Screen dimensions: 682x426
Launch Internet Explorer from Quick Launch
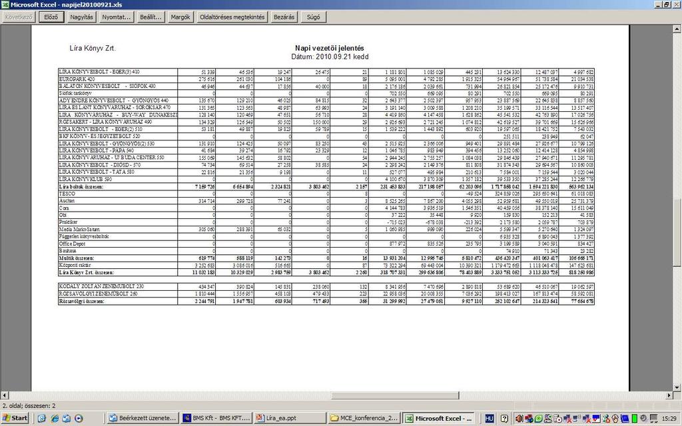coord(55,418)
